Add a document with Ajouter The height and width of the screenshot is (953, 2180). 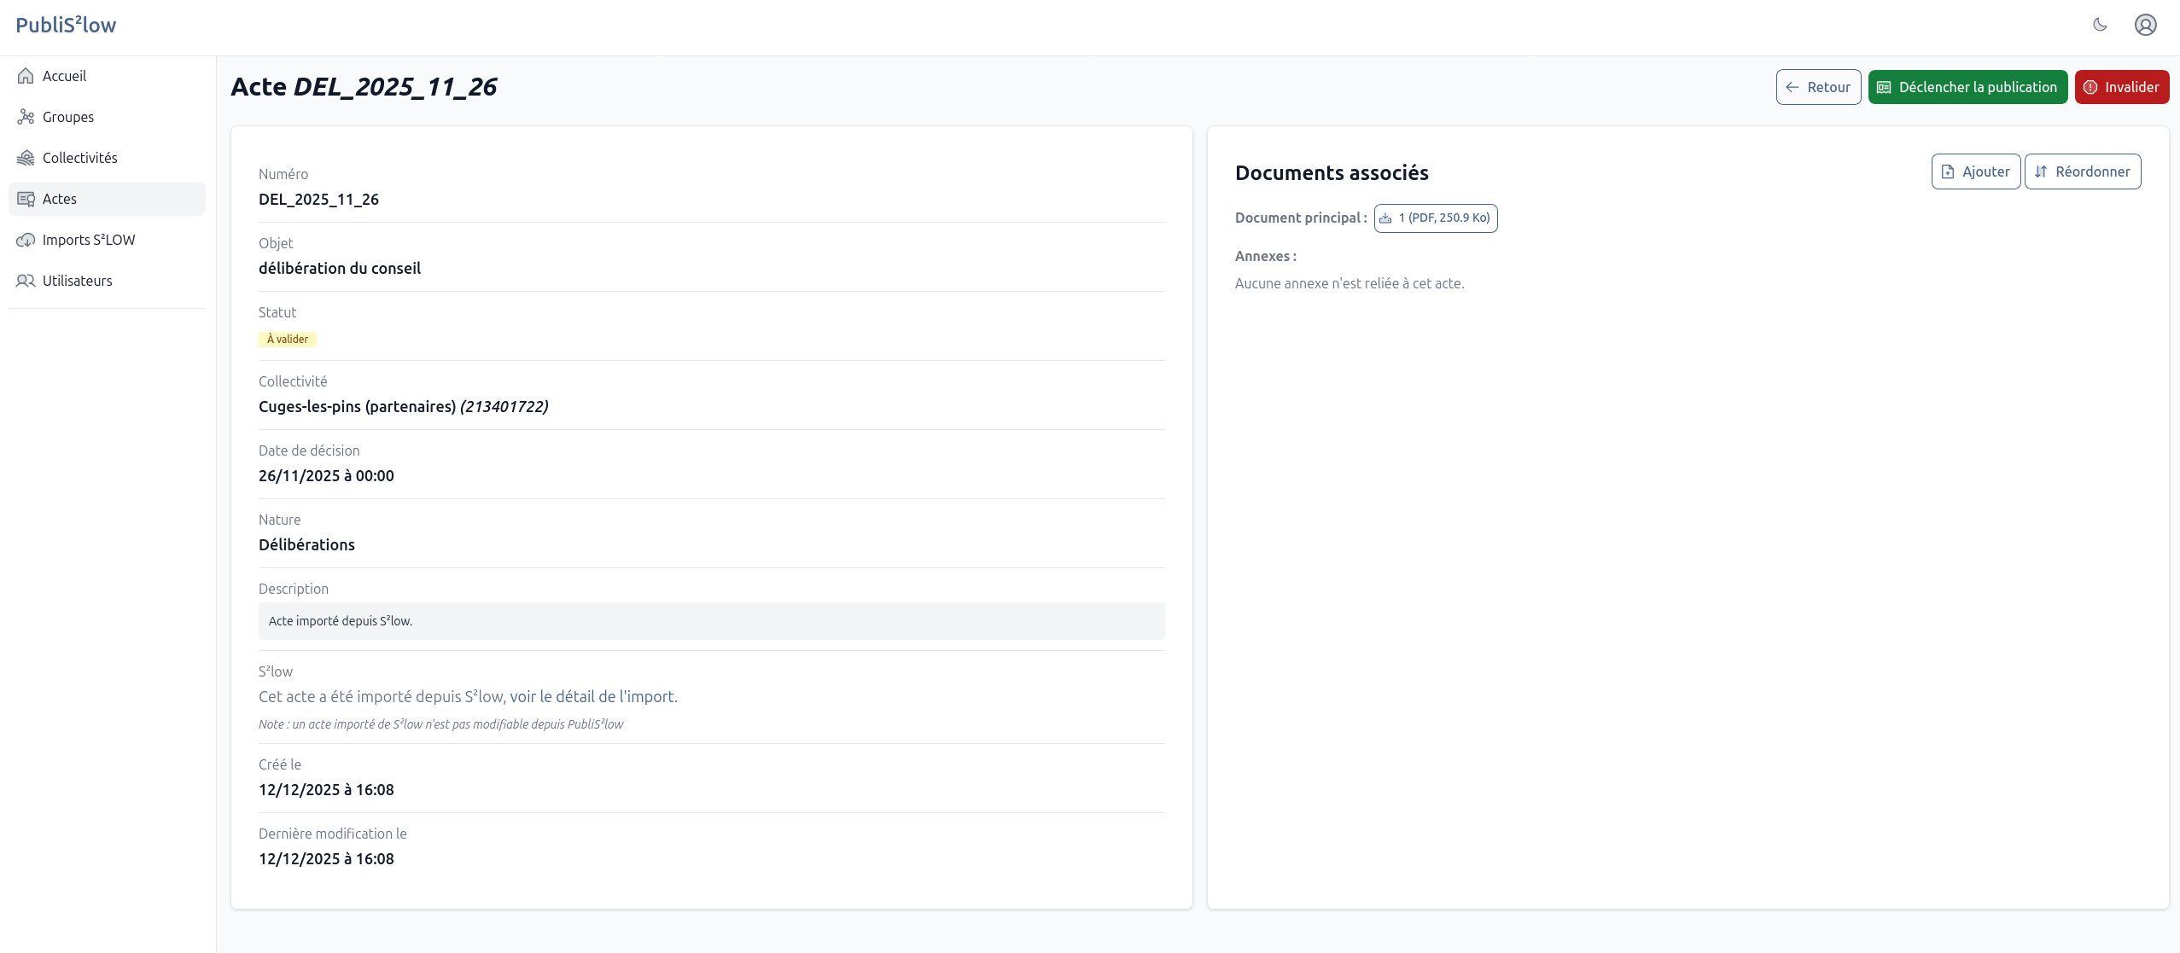[x=1975, y=171]
